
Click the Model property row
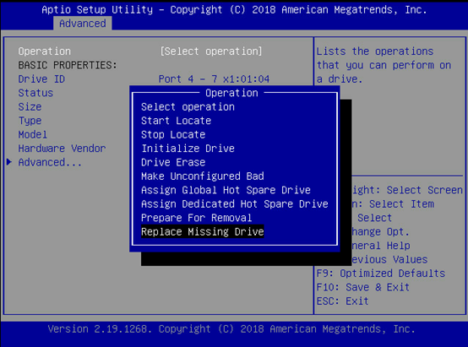33,134
